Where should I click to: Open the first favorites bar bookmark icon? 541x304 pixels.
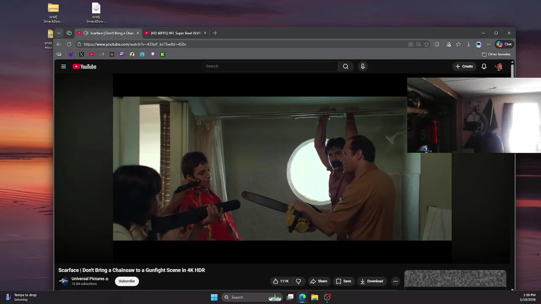click(x=59, y=54)
